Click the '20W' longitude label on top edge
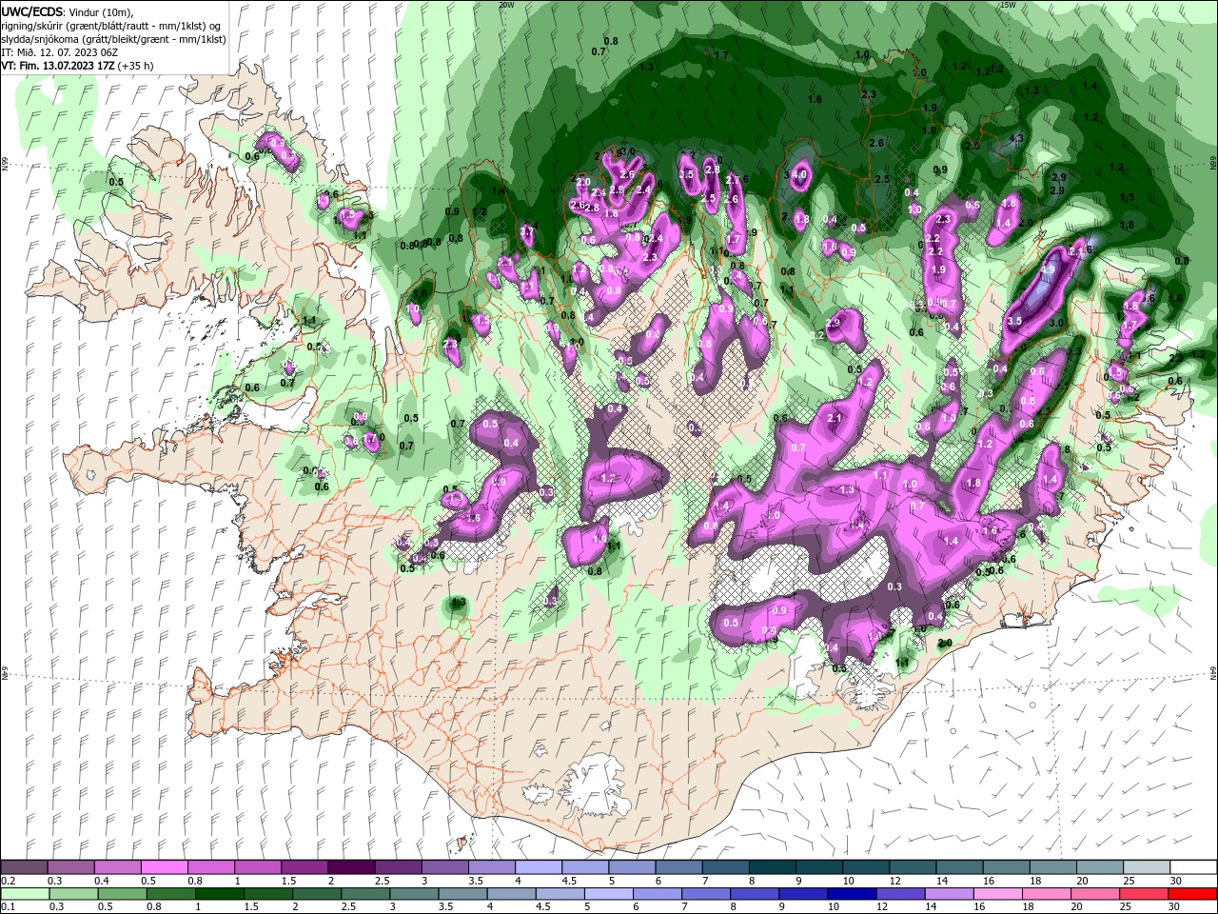This screenshot has height=914, width=1218. [x=506, y=4]
